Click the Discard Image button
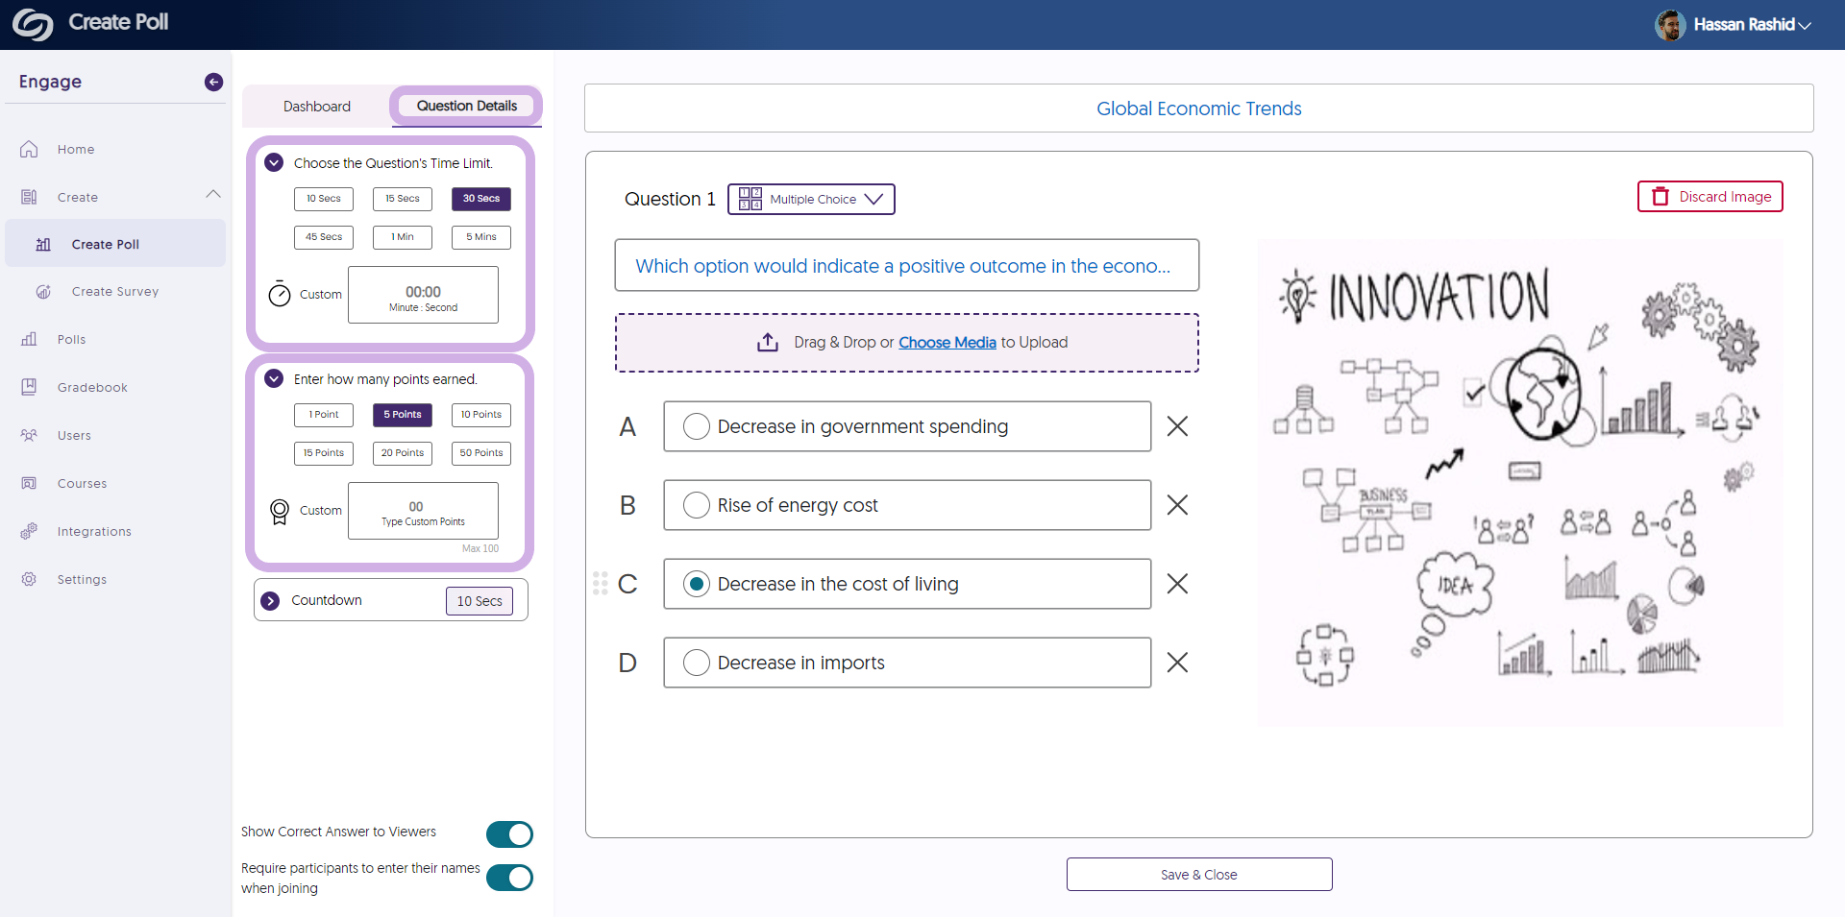The image size is (1845, 917). (1710, 197)
